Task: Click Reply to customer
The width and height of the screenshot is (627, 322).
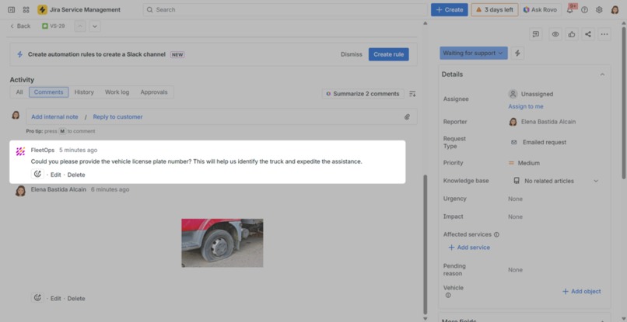Action: tap(118, 117)
